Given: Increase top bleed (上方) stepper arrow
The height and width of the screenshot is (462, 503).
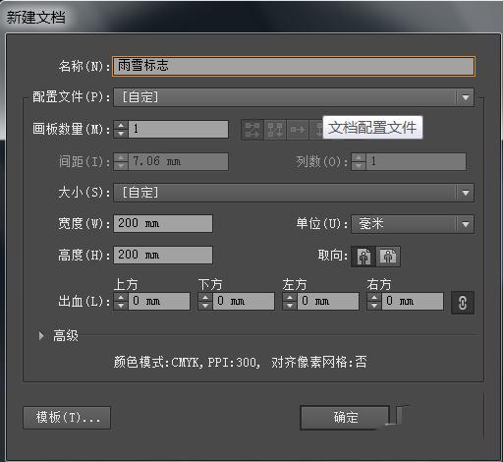Looking at the screenshot, I should click(121, 297).
